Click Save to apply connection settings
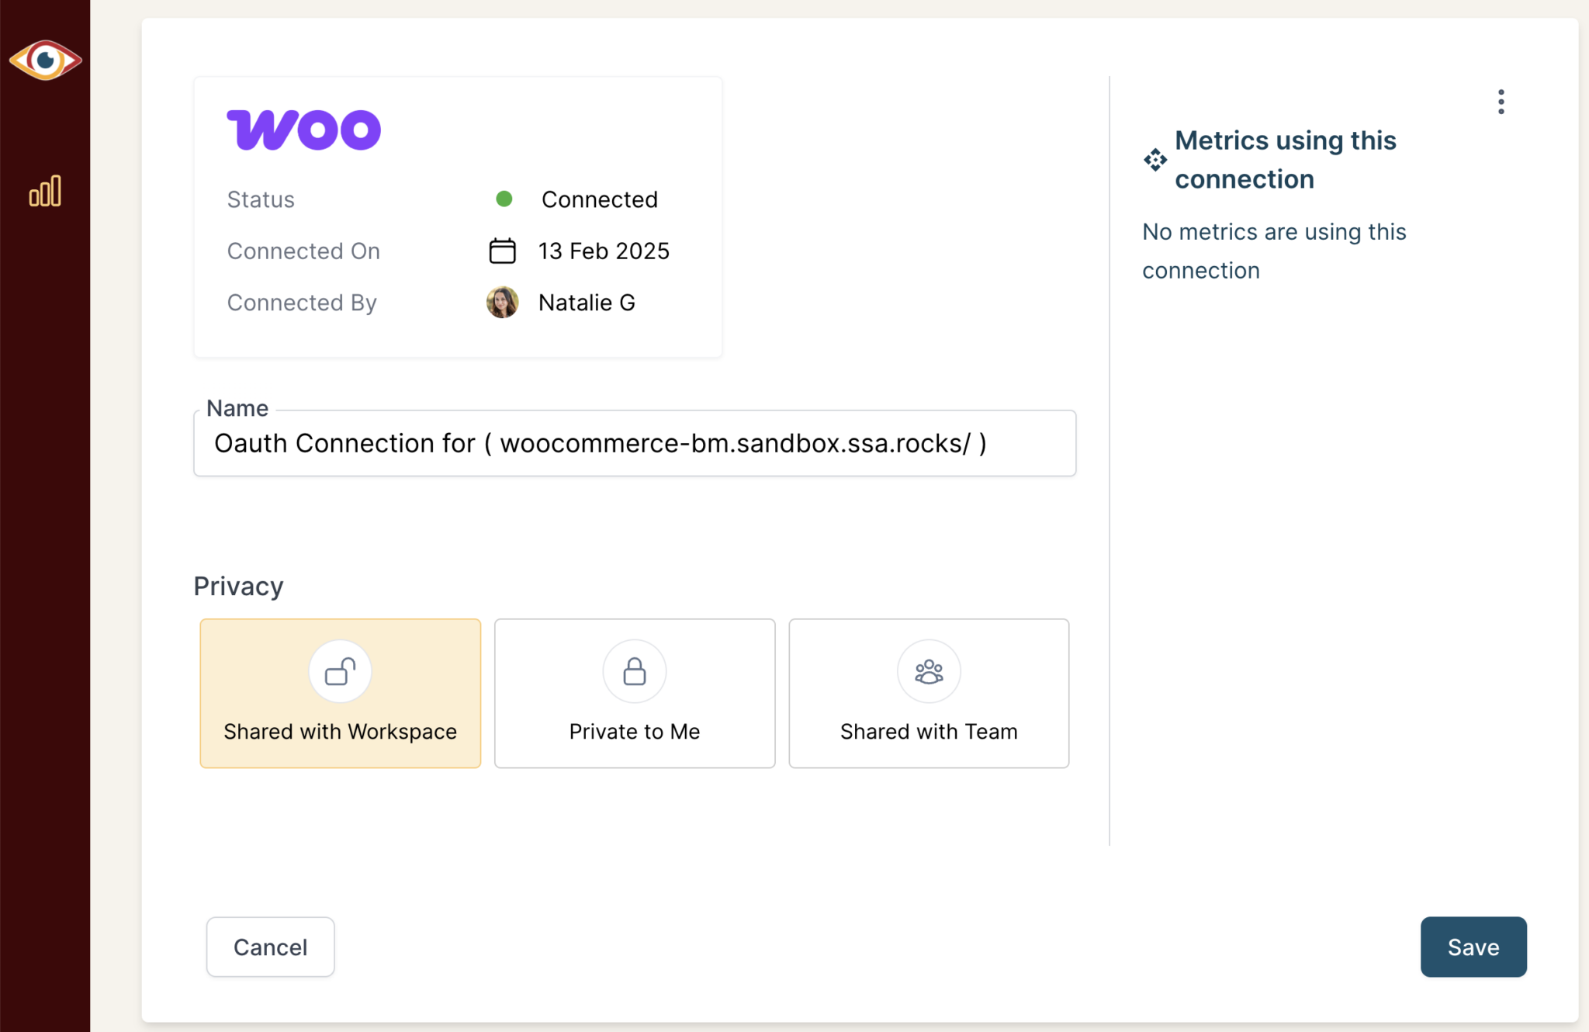 point(1473,947)
